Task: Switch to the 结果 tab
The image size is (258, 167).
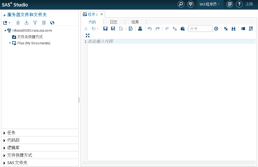Action: (x=135, y=22)
